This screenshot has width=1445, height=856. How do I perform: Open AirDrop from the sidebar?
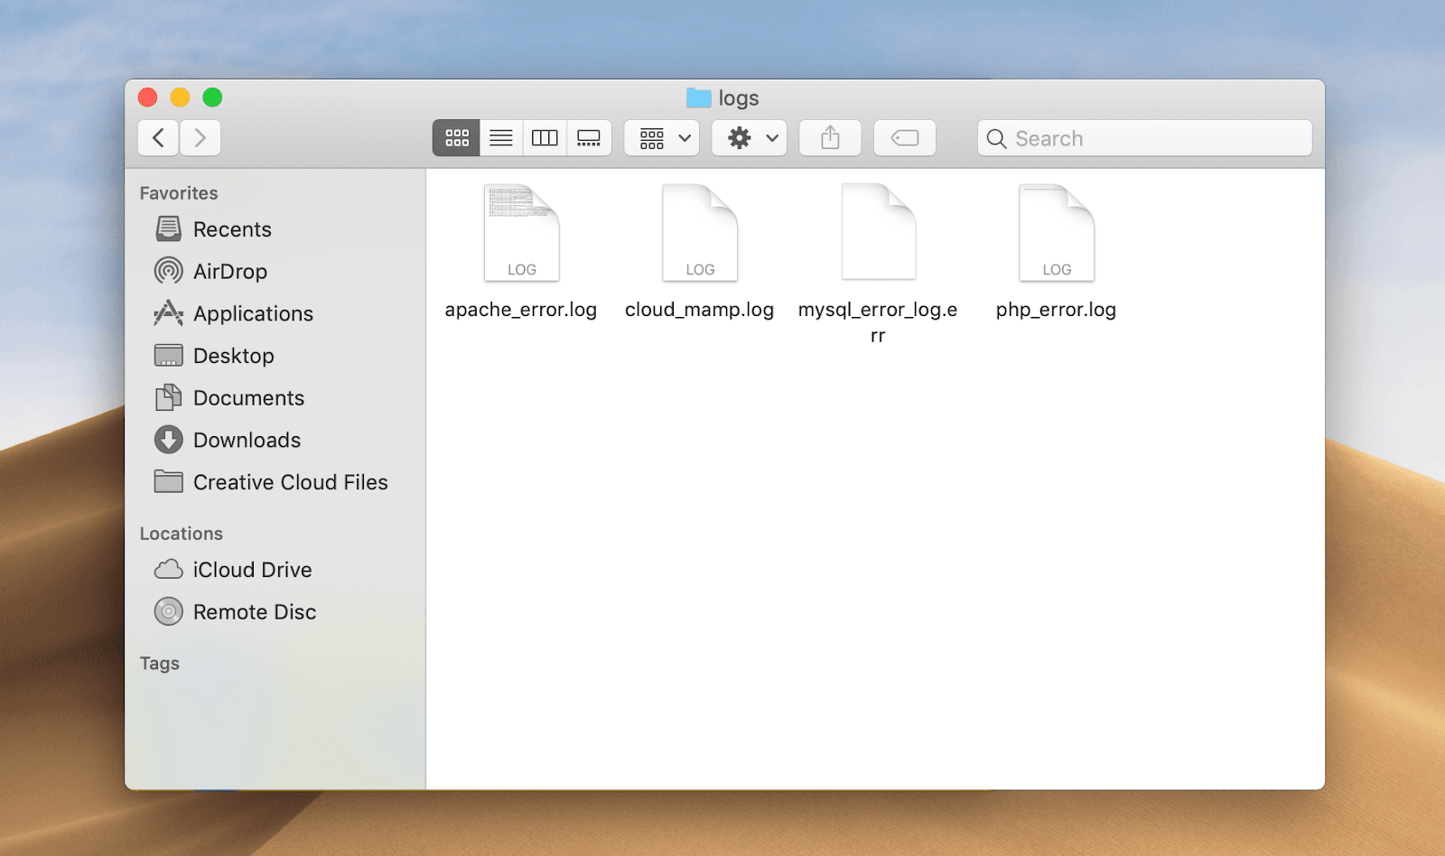click(230, 271)
